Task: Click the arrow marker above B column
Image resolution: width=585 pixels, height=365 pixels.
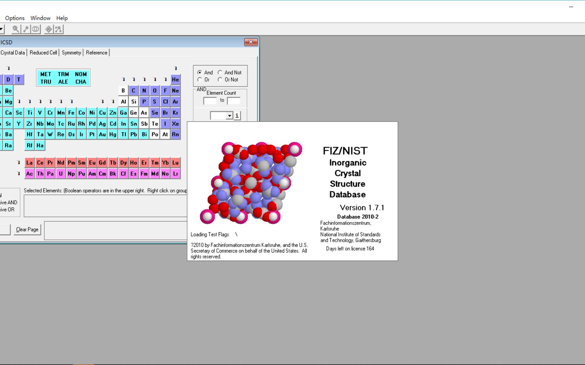Action: [x=124, y=79]
